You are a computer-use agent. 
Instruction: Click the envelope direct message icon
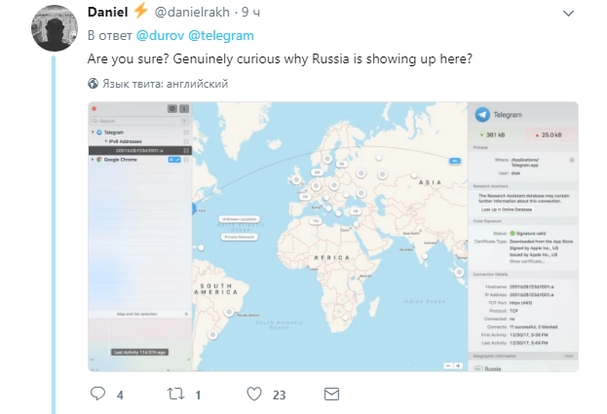coord(332,395)
